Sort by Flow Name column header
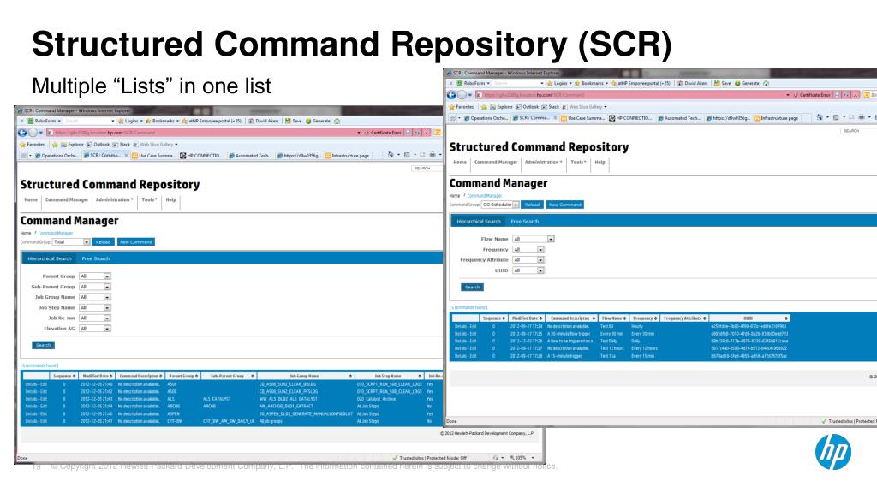Viewport: 877px width, 493px height. (613, 318)
